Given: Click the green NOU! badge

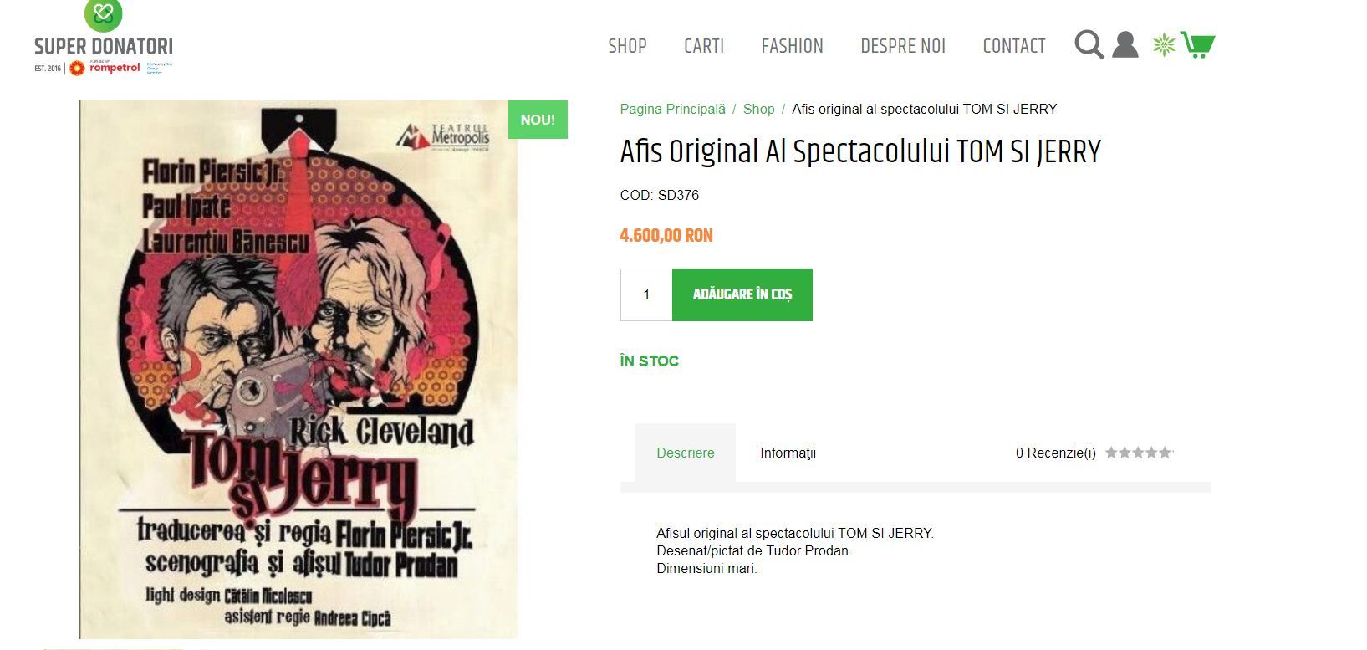Looking at the screenshot, I should (538, 120).
